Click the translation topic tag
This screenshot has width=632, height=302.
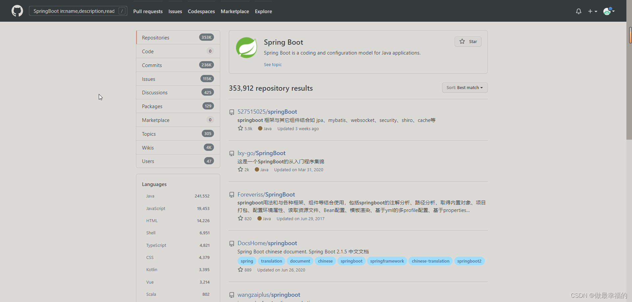272,261
